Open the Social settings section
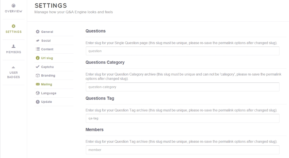 (46, 41)
